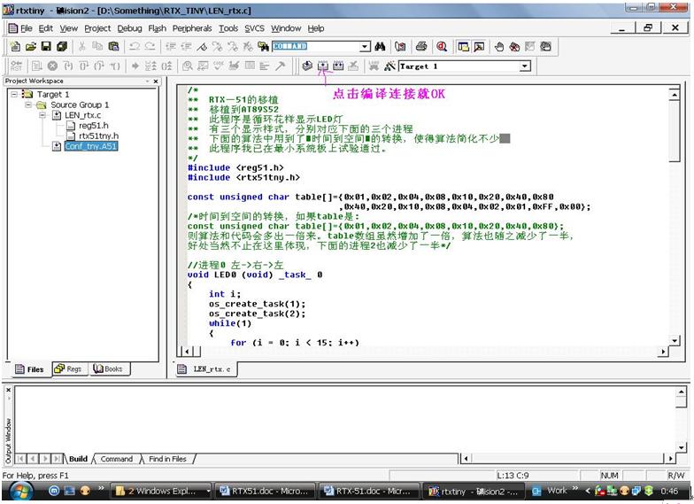Click the Build target toolbar icon
This screenshot has width=694, height=504.
pos(322,66)
